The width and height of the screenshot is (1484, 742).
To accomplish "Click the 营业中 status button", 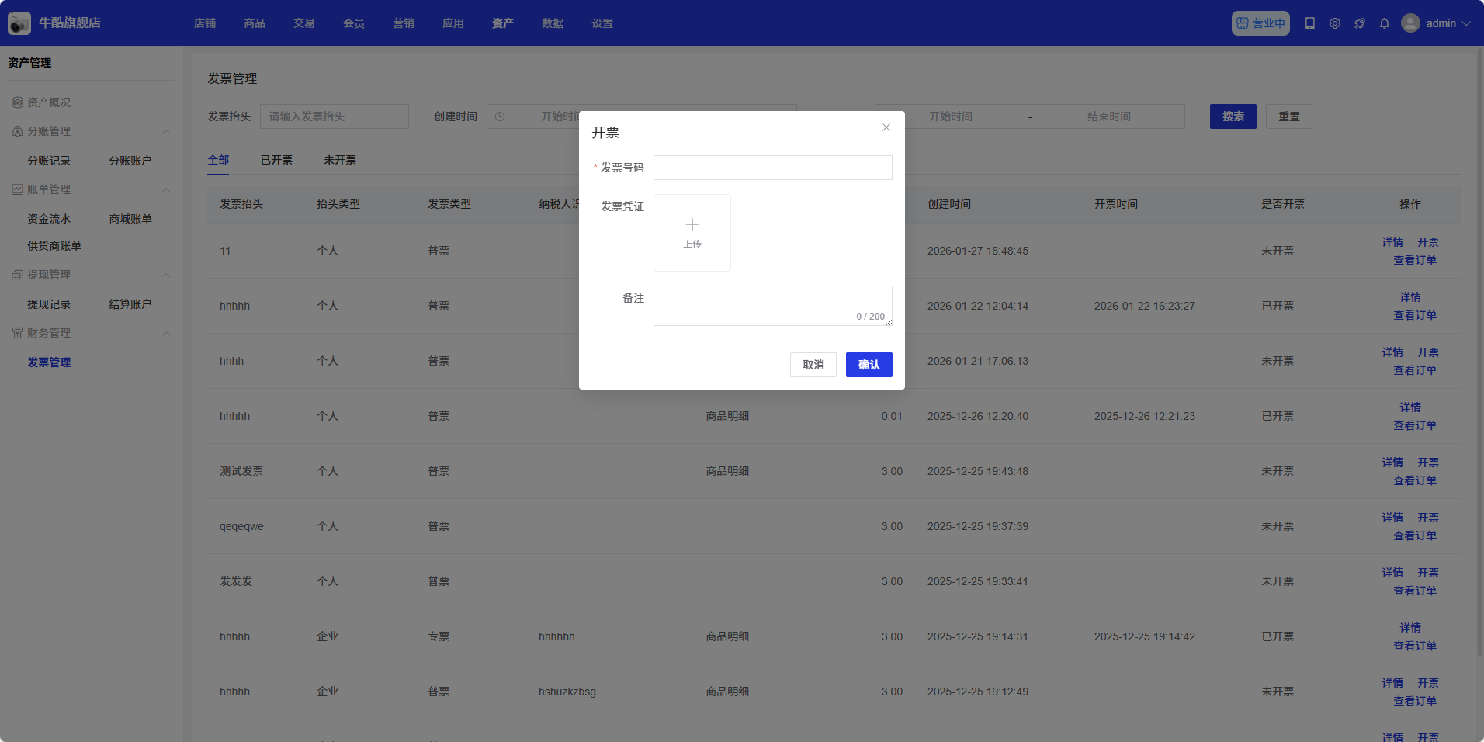I will [x=1260, y=23].
